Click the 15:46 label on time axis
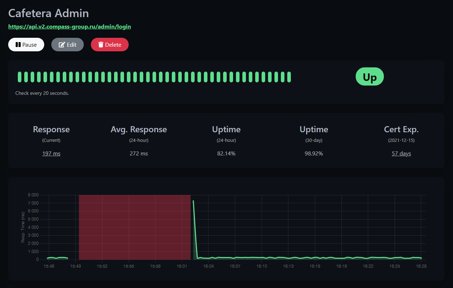The height and width of the screenshot is (288, 453). (48, 266)
